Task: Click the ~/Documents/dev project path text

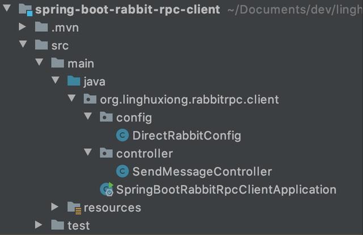Action: point(295,10)
